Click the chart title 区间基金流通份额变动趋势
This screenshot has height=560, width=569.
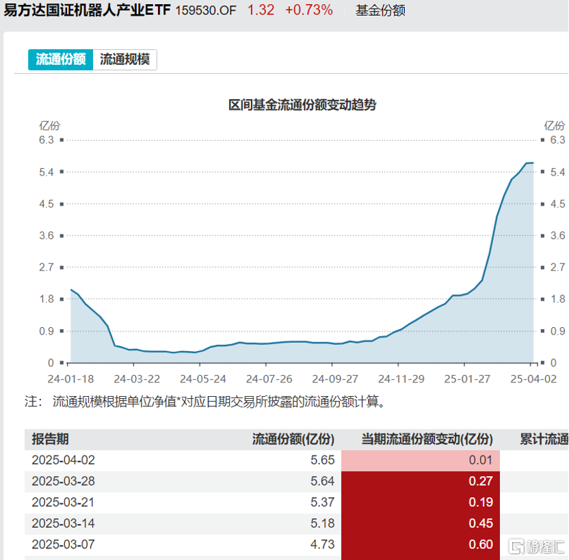click(x=302, y=104)
